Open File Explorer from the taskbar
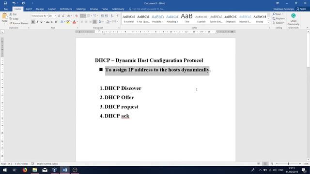 pyautogui.click(x=35, y=170)
